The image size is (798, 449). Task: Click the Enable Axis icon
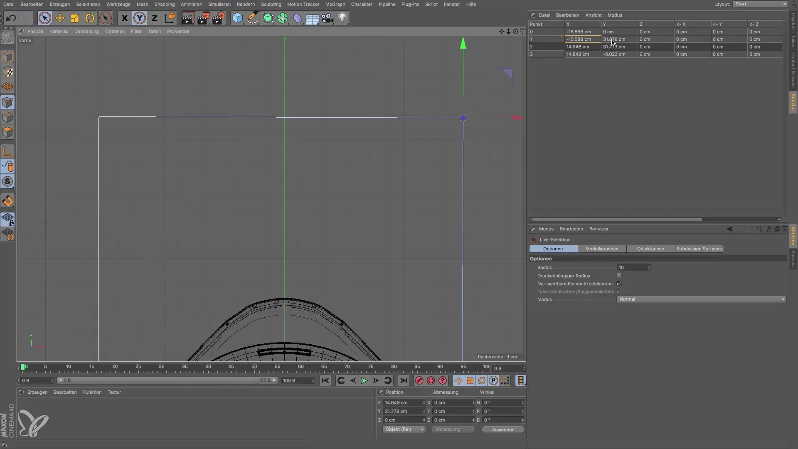pos(8,151)
